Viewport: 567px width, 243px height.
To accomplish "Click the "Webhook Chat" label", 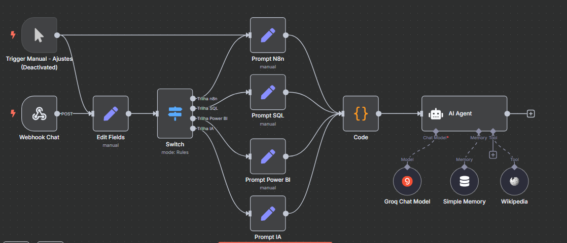I will [x=39, y=137].
